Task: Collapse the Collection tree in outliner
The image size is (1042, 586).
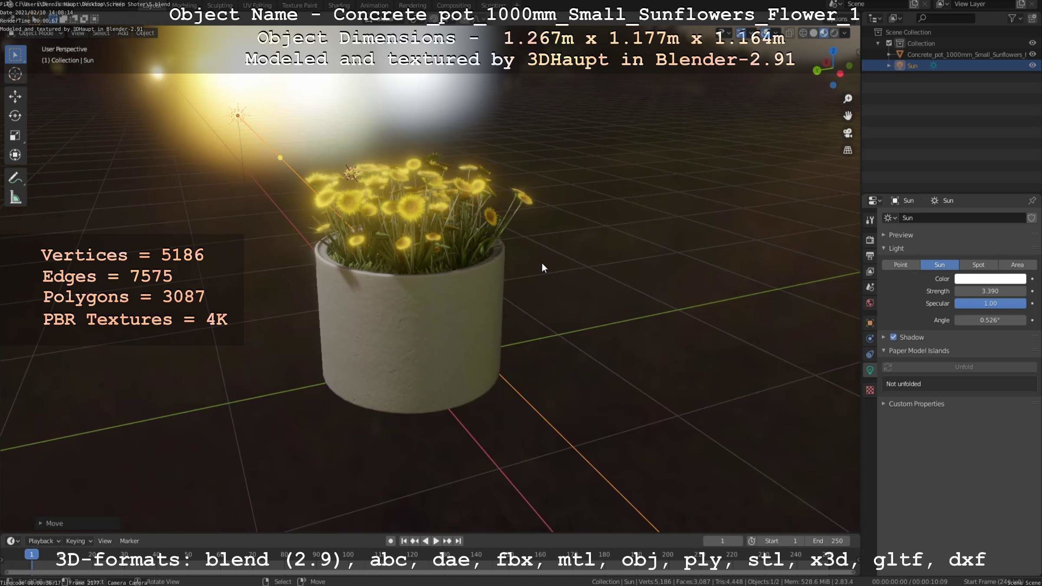Action: click(878, 43)
